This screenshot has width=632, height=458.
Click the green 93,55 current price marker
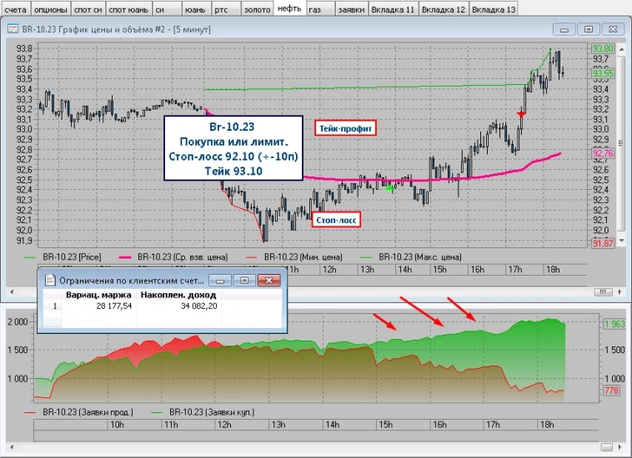coord(603,73)
